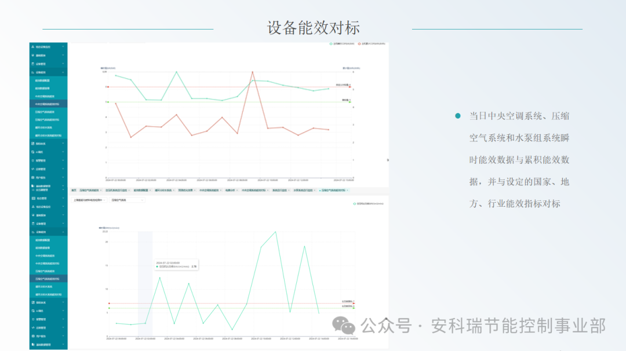Click AI调优 icon in the upper screenshot's sidebar
This screenshot has height=351, width=626.
coord(32,152)
